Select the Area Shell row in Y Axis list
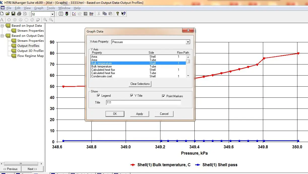Viewport: 308px width, 174px height. tap(138, 57)
